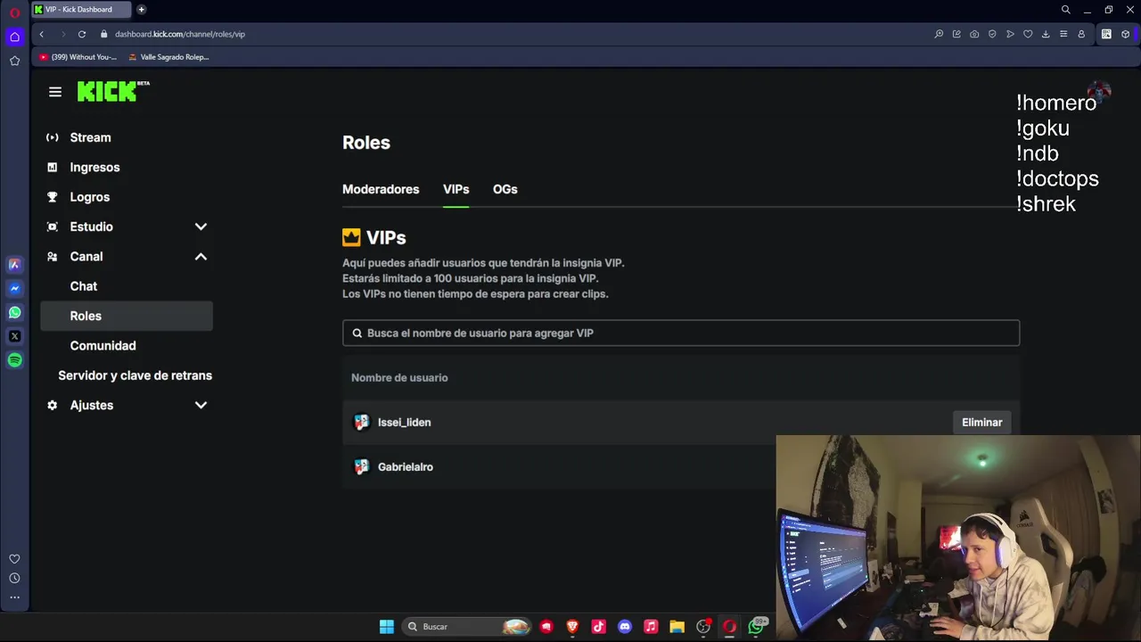Click Issei_liden's avatar
The image size is (1141, 642).
click(x=361, y=423)
